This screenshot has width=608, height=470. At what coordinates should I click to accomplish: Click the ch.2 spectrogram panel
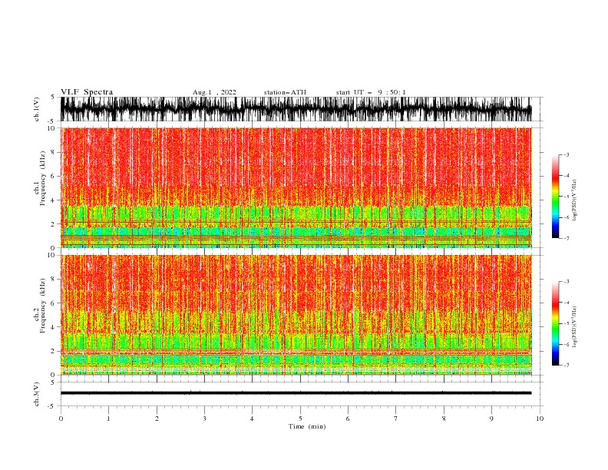point(296,315)
